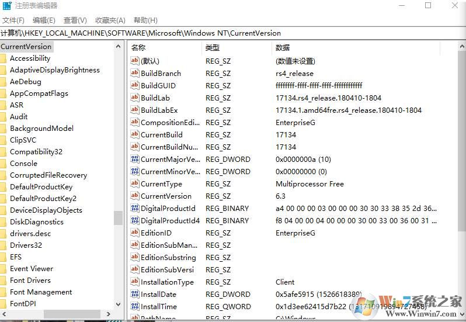Click the string icon beside EditionID
The image size is (466, 322).
pyautogui.click(x=135, y=233)
